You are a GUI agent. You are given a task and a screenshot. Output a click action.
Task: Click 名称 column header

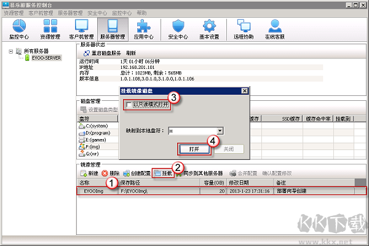(x=98, y=183)
